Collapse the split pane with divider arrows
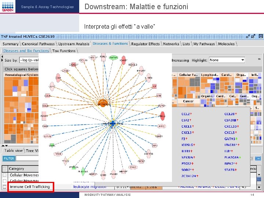This screenshot has width=264, height=198. 5,145
